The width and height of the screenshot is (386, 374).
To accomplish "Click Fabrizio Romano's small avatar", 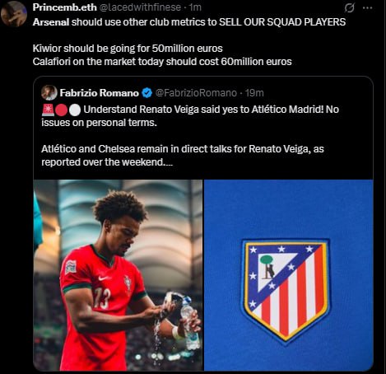I will pos(49,93).
